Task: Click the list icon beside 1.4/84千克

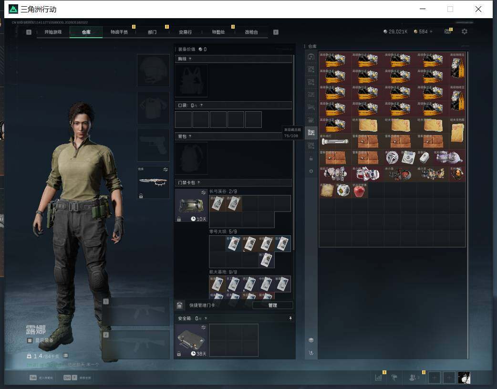Action: click(x=65, y=356)
